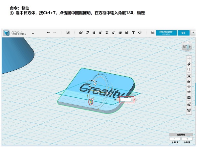The height and width of the screenshot is (148, 197).
Task: Click the blue login button
Action: 184,33
